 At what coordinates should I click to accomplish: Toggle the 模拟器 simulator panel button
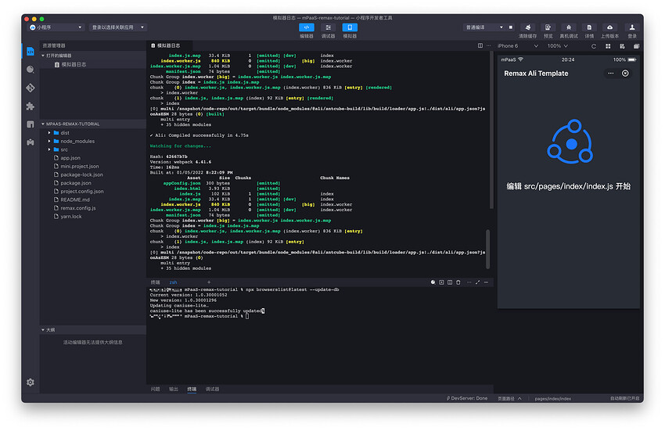[x=350, y=27]
